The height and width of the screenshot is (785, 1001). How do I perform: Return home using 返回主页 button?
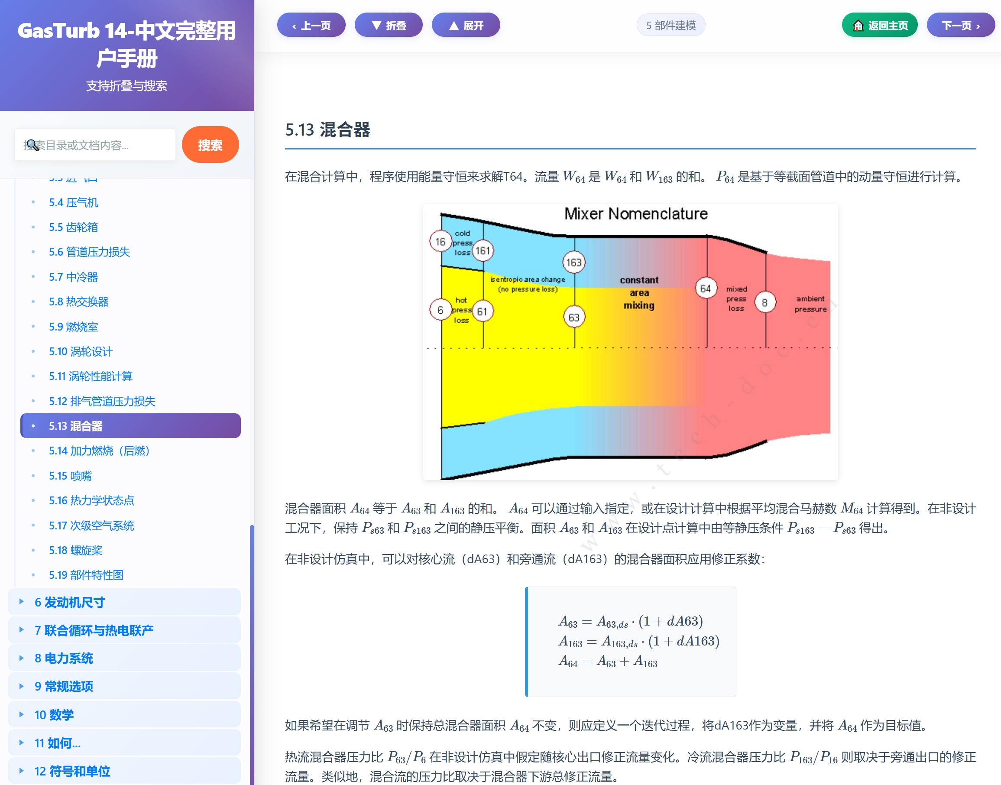pos(879,25)
